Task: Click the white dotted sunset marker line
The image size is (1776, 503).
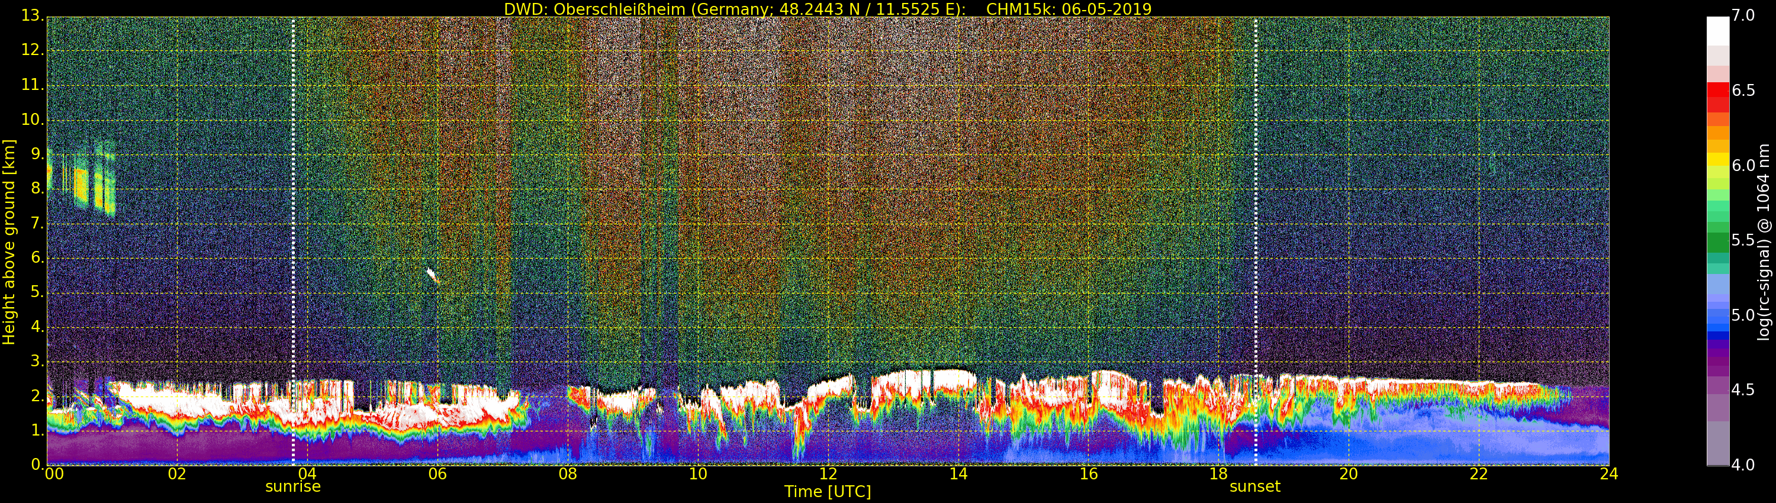Action: [1256, 241]
